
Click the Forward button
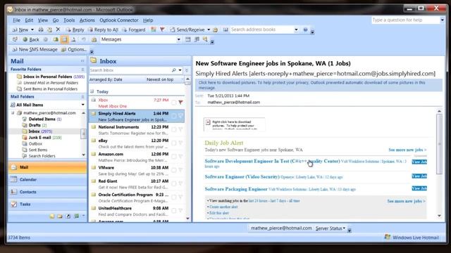(x=133, y=30)
